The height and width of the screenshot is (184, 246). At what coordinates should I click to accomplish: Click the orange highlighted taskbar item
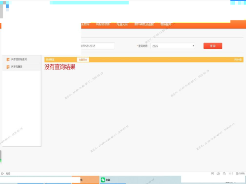[86, 180]
